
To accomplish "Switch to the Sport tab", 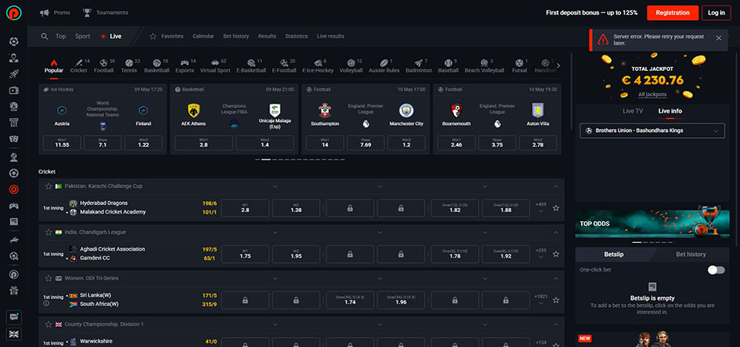I will [x=82, y=36].
